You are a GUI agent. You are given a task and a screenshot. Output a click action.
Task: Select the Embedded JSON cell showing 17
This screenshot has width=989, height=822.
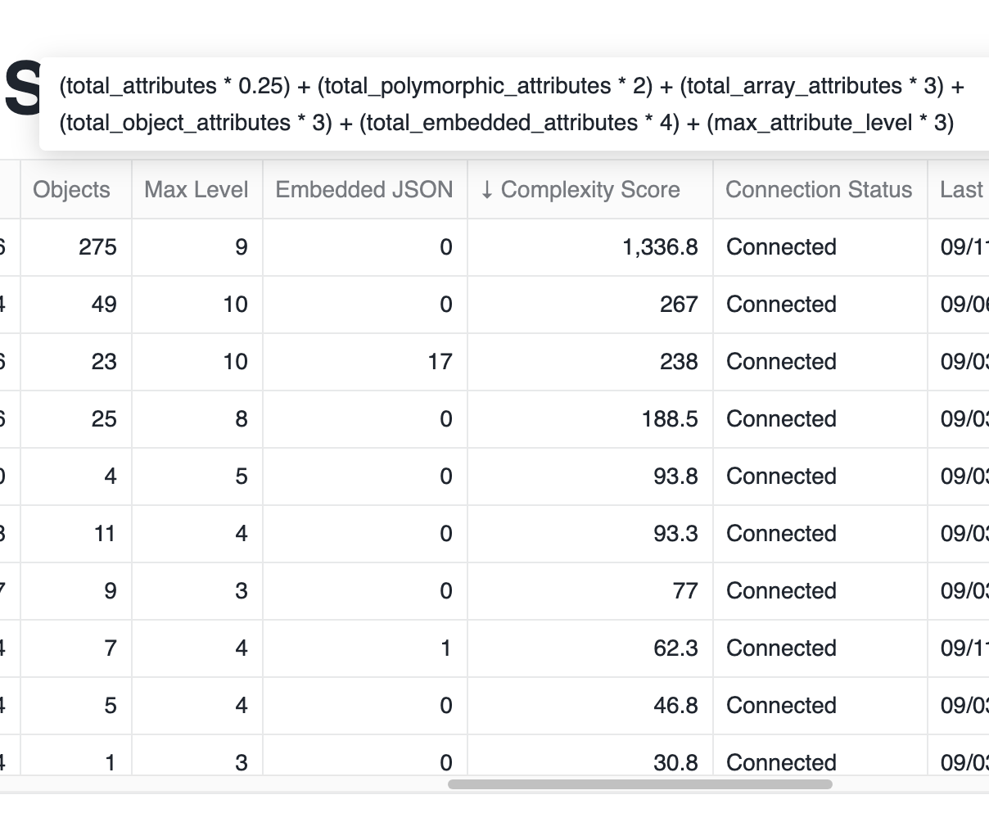click(440, 362)
